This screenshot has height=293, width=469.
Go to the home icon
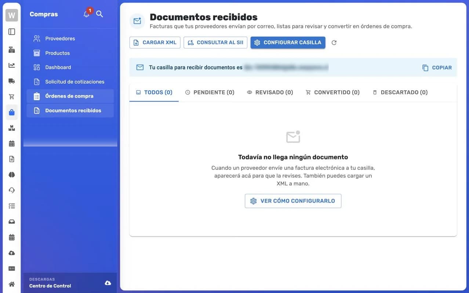tap(12, 284)
